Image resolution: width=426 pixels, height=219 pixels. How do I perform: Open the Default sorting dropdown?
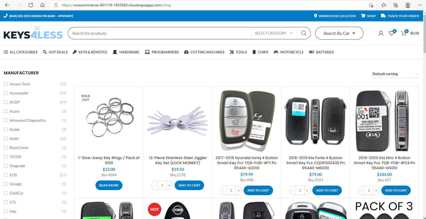395,74
